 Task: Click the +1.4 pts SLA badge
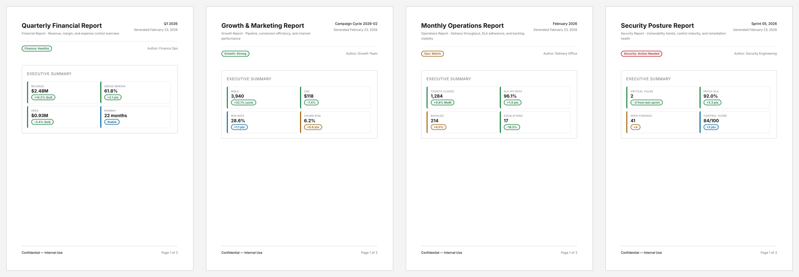[512, 103]
